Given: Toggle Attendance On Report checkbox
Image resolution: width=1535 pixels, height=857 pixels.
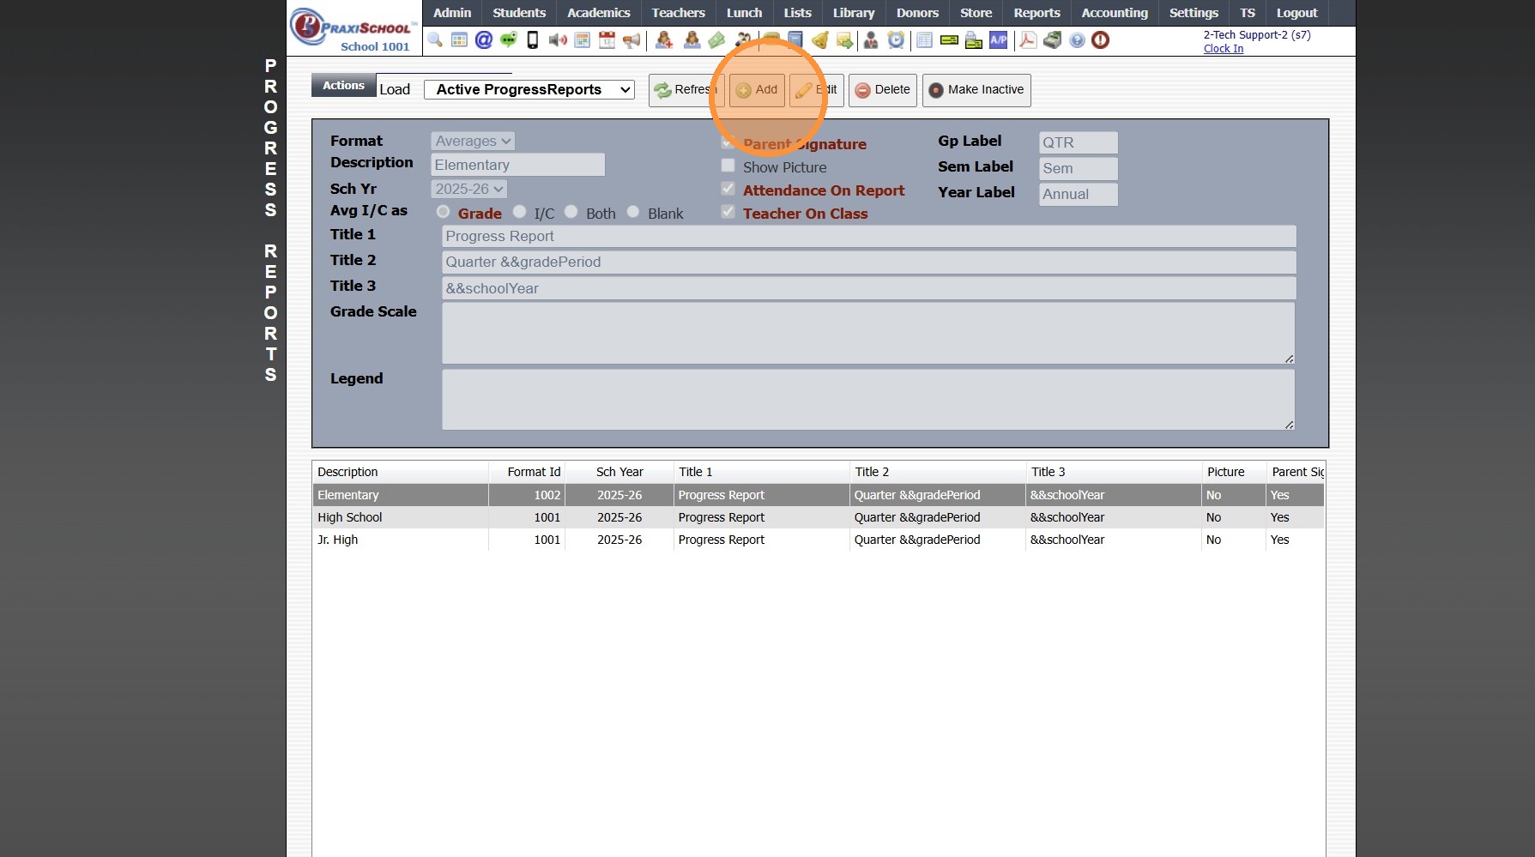Looking at the screenshot, I should (x=728, y=189).
